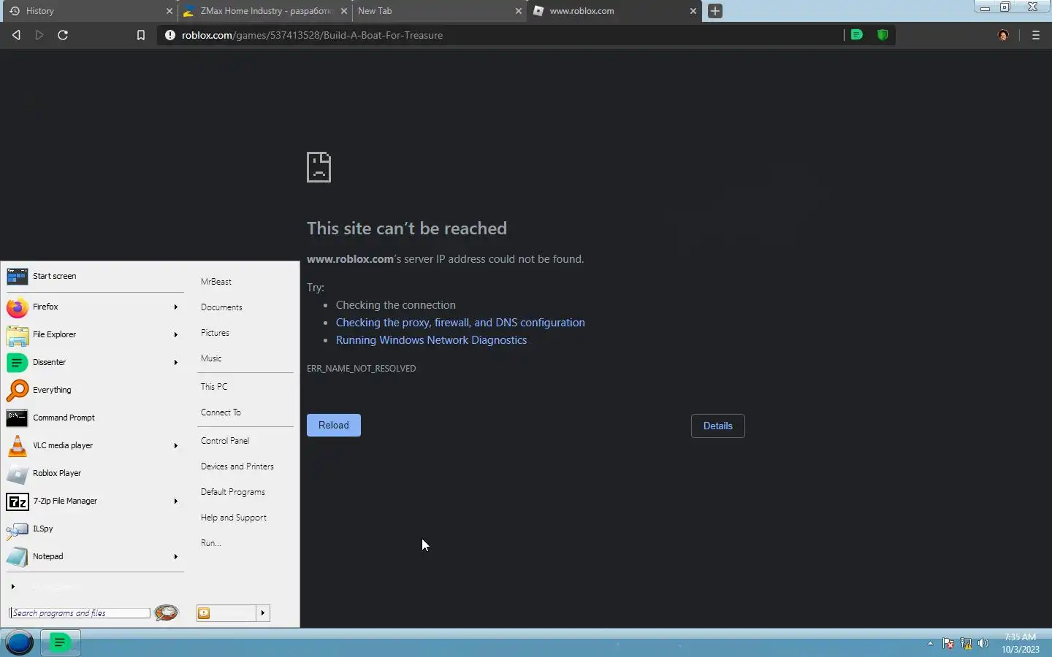
Task: Click the browser forward arrow
Action: coord(39,35)
